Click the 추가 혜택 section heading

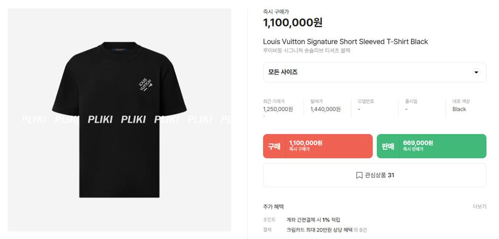[x=274, y=207]
